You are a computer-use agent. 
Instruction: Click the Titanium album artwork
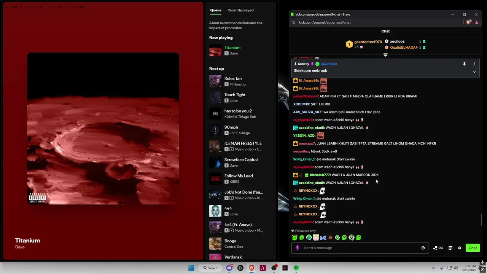click(x=103, y=129)
